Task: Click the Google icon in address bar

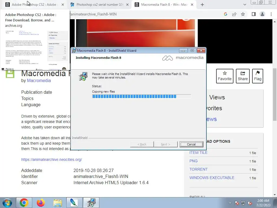Action: point(225,14)
